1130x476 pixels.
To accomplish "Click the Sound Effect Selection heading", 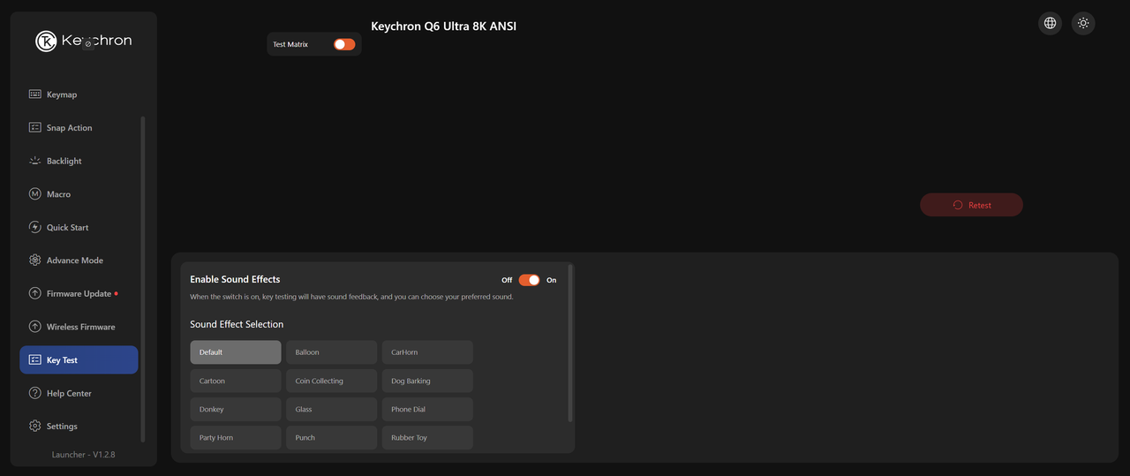I will click(x=237, y=324).
